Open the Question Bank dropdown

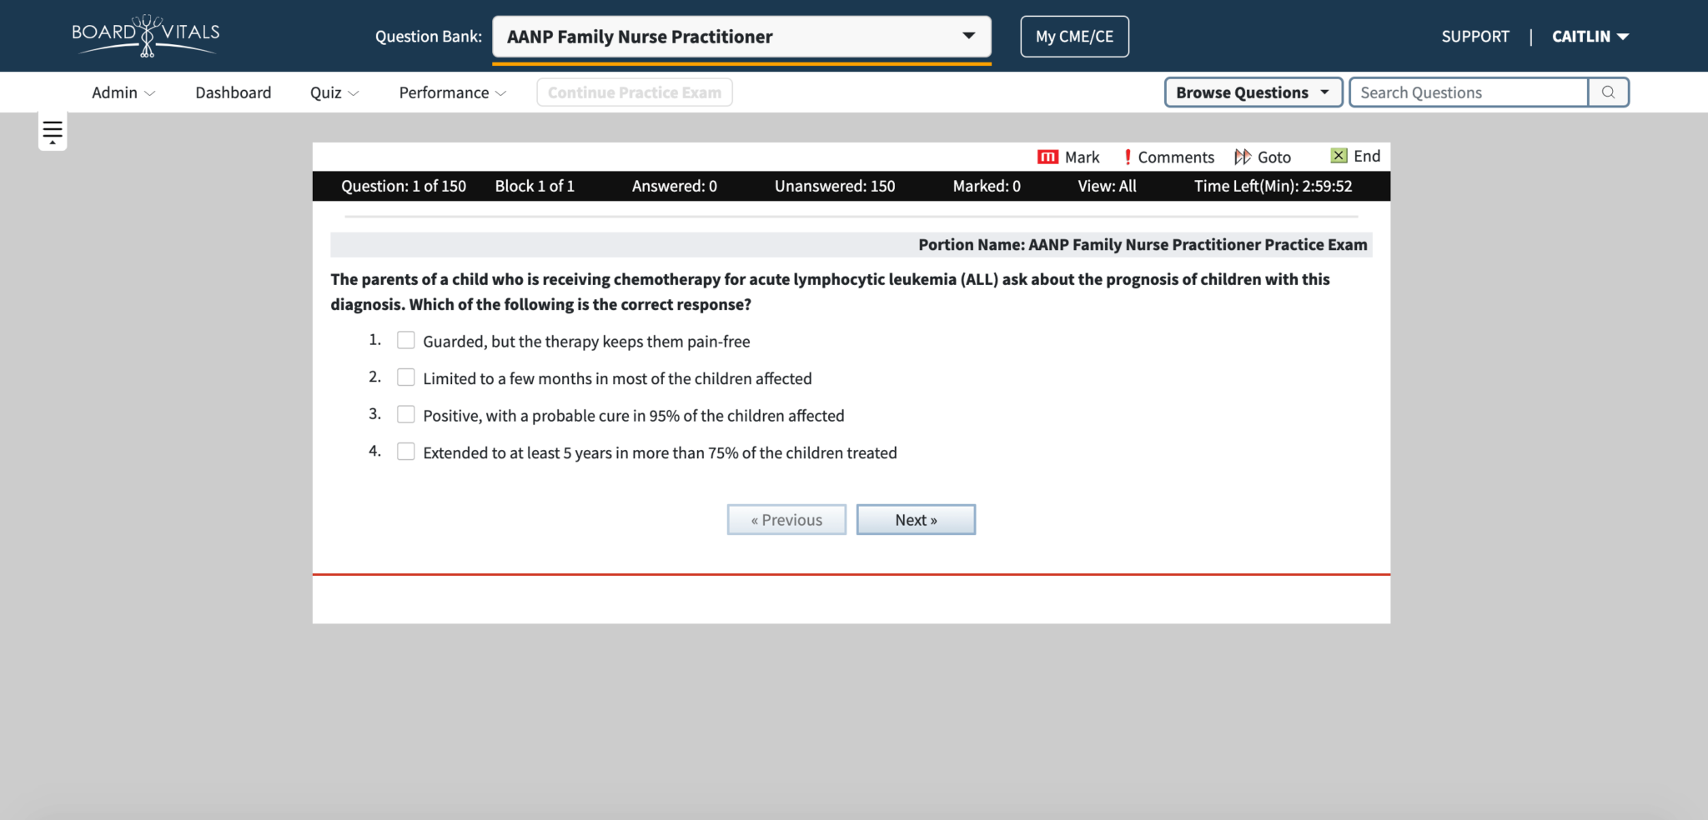741,37
